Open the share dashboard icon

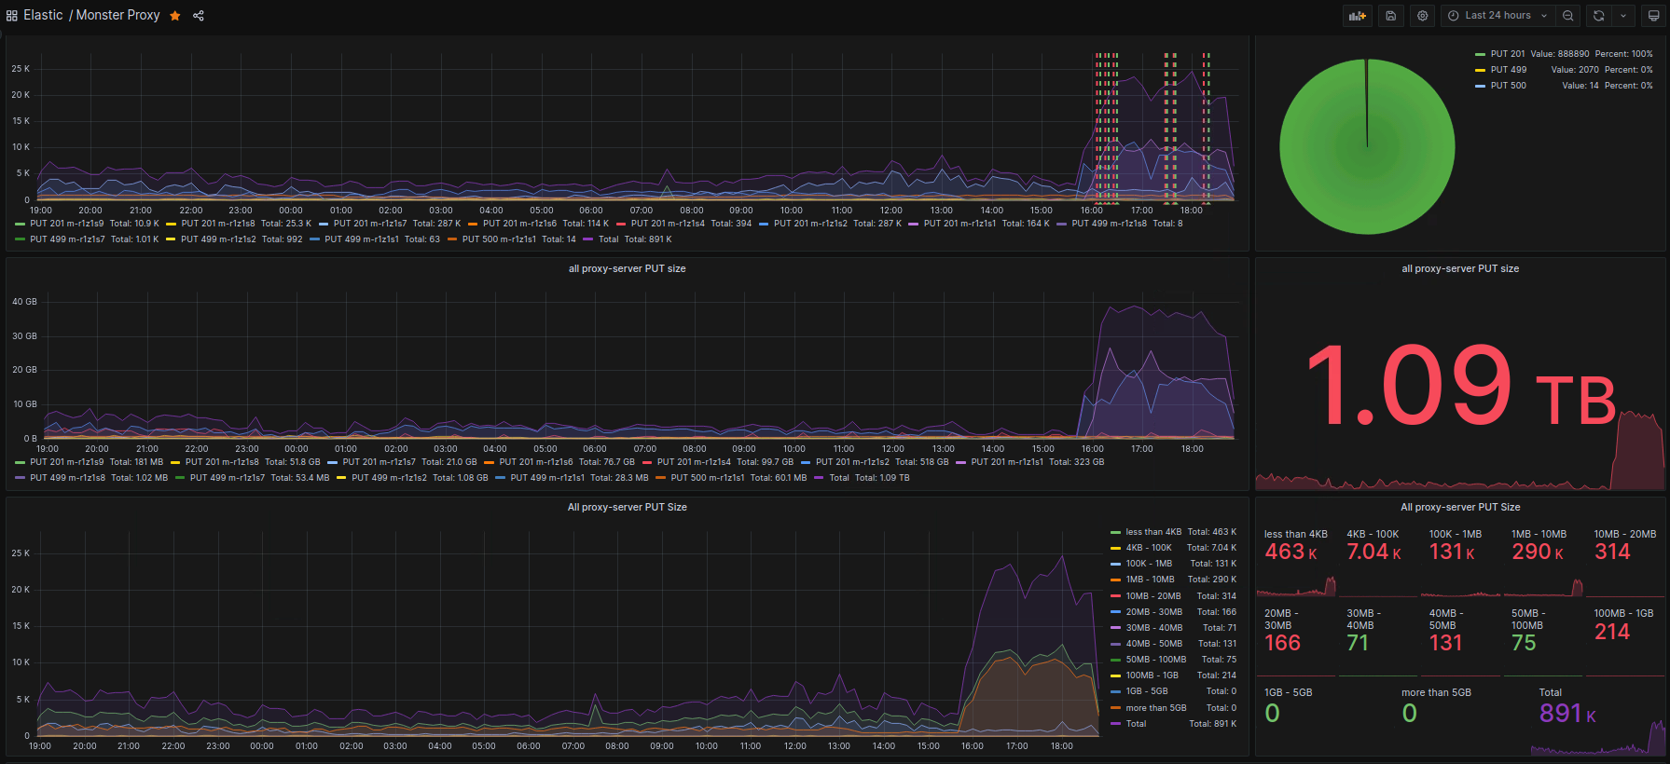click(199, 16)
